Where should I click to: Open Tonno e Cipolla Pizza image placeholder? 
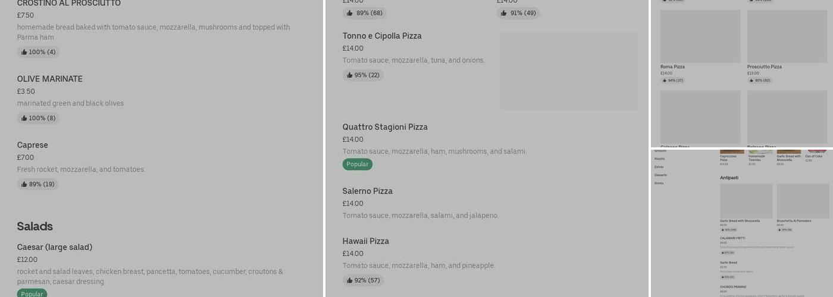click(x=569, y=71)
